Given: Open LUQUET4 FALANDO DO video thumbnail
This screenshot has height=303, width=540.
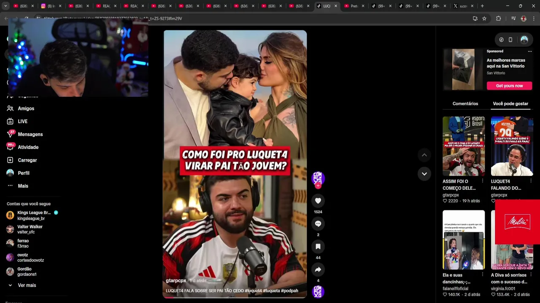Looking at the screenshot, I should pyautogui.click(x=512, y=146).
